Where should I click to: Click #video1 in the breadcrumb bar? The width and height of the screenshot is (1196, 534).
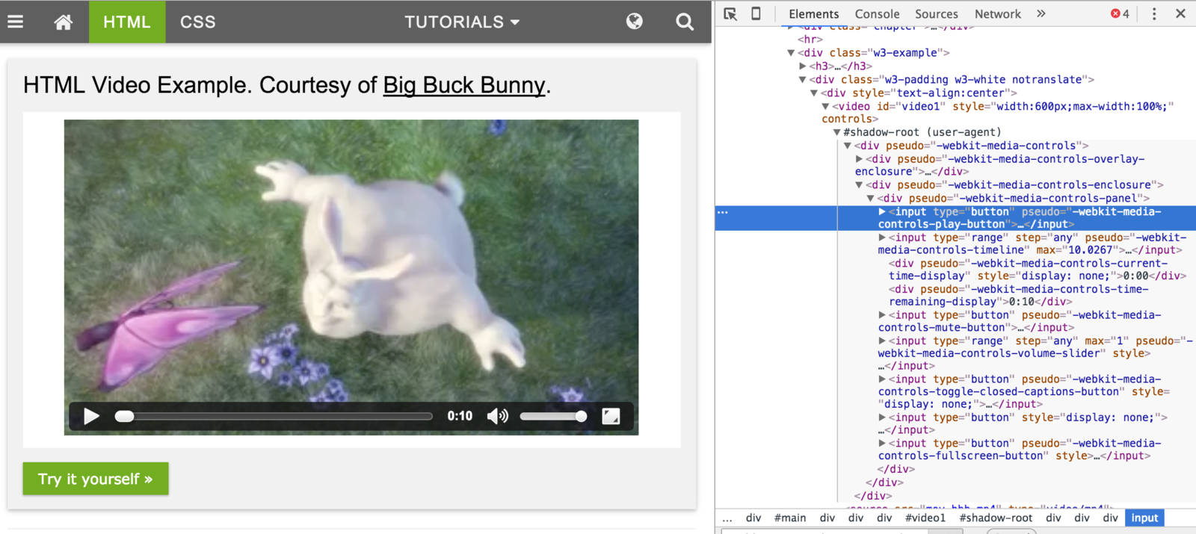click(925, 518)
